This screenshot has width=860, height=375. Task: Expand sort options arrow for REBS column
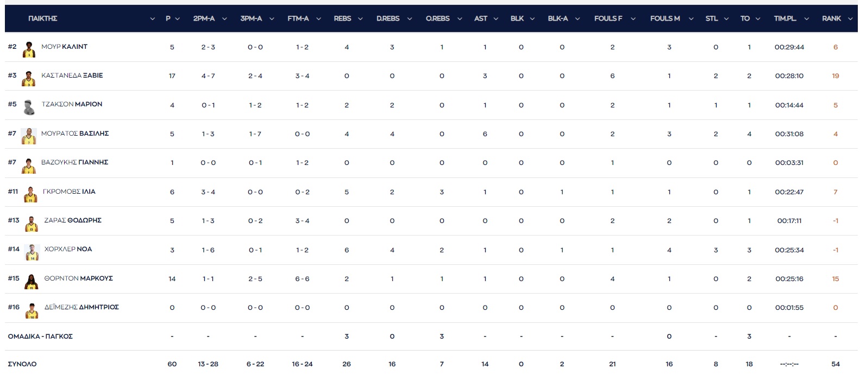tap(360, 19)
